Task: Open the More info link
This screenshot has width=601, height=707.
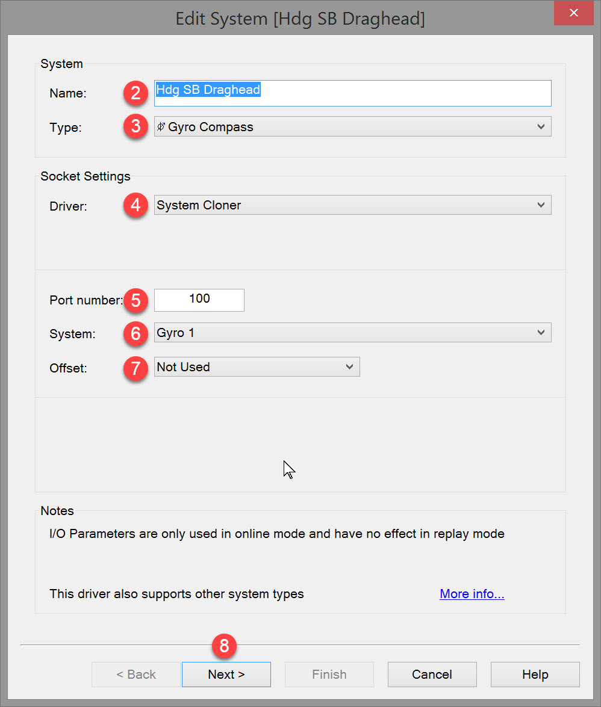Action: (x=472, y=594)
